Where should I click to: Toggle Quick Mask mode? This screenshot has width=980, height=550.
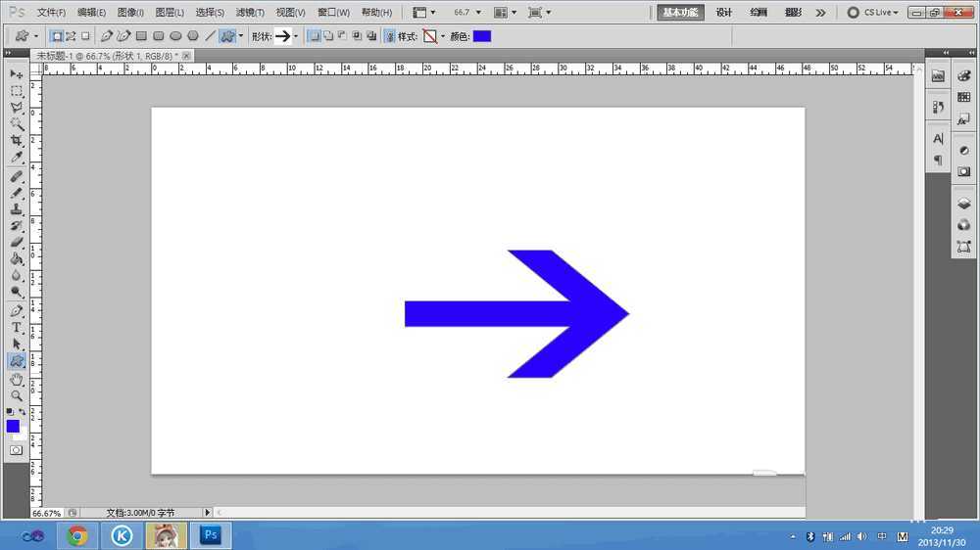pos(16,450)
